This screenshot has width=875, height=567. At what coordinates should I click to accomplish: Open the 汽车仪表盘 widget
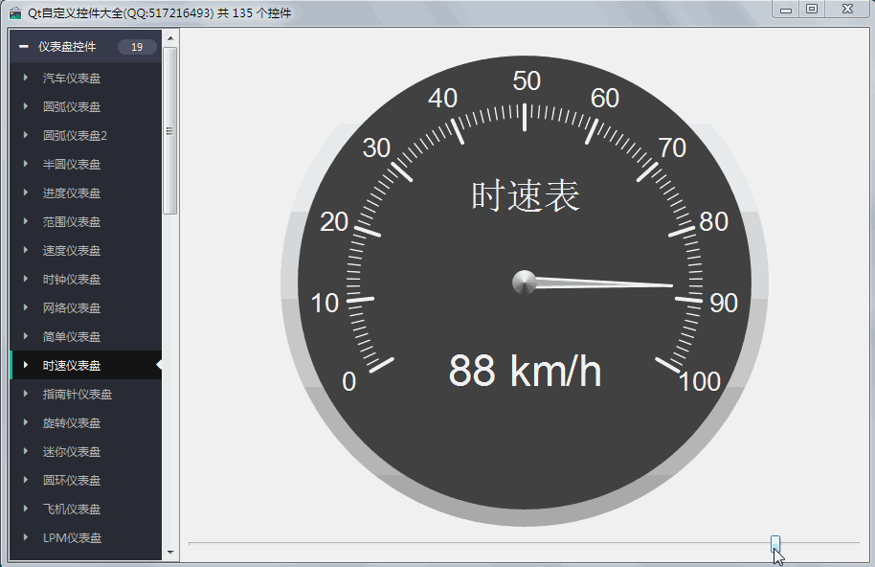tap(72, 79)
